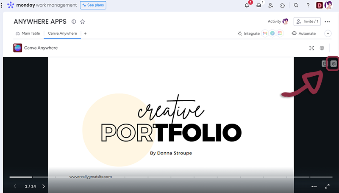Open the apps marketplace puzzle icon

(283, 6)
